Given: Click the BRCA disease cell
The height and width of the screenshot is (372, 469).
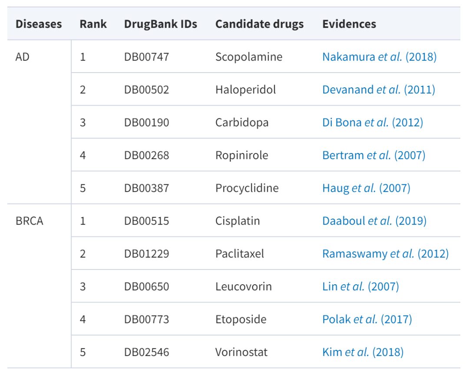Looking at the screenshot, I should (29, 221).
